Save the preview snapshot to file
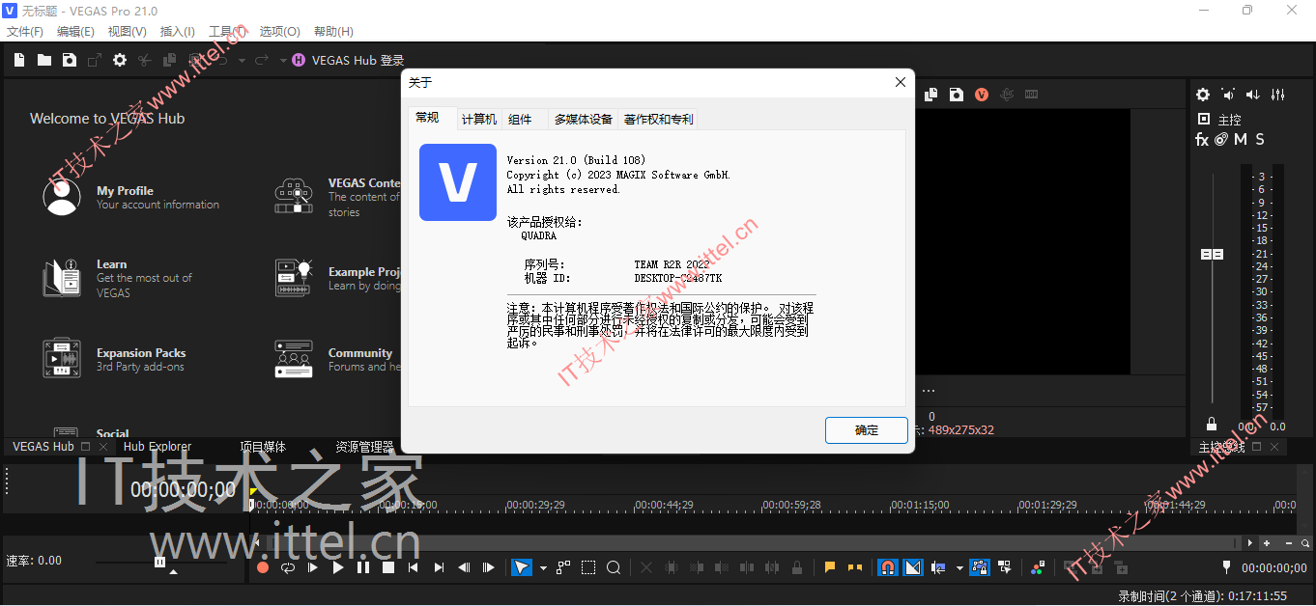The width and height of the screenshot is (1316, 606). click(957, 95)
